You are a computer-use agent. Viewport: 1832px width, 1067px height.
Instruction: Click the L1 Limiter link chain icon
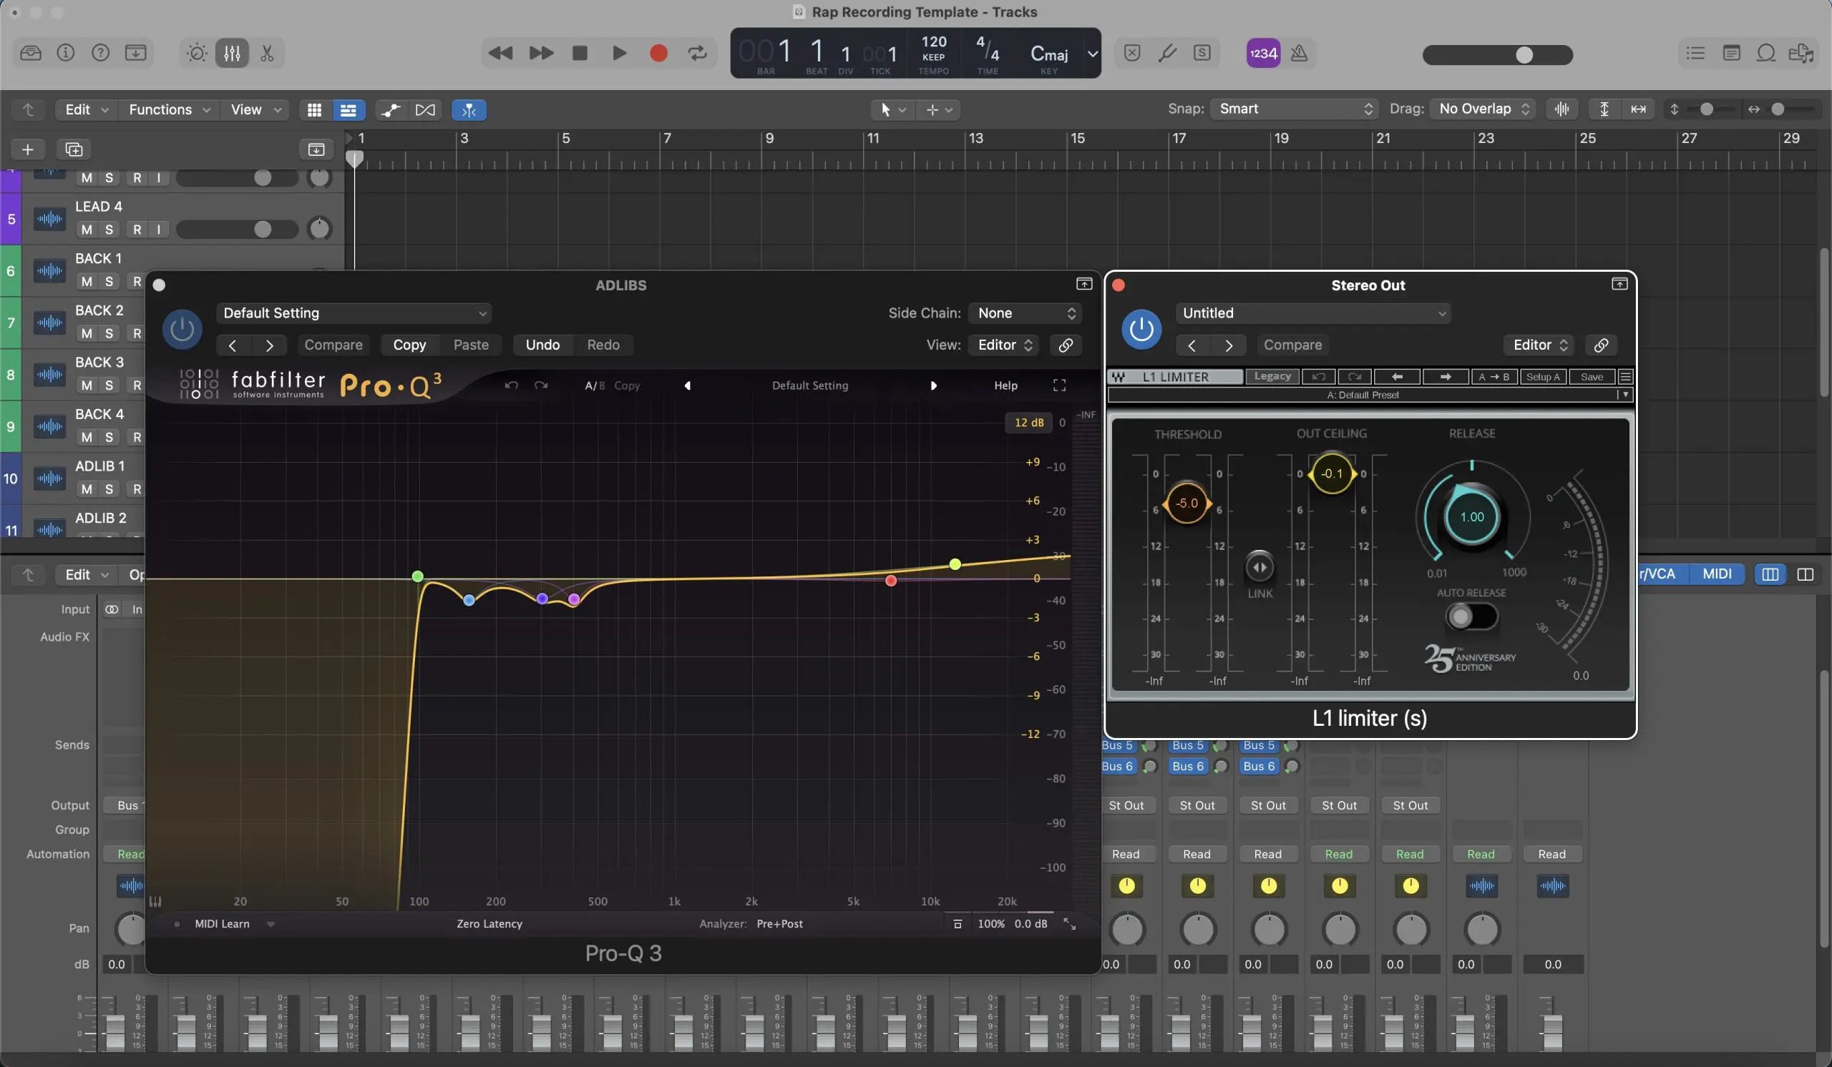click(x=1601, y=345)
